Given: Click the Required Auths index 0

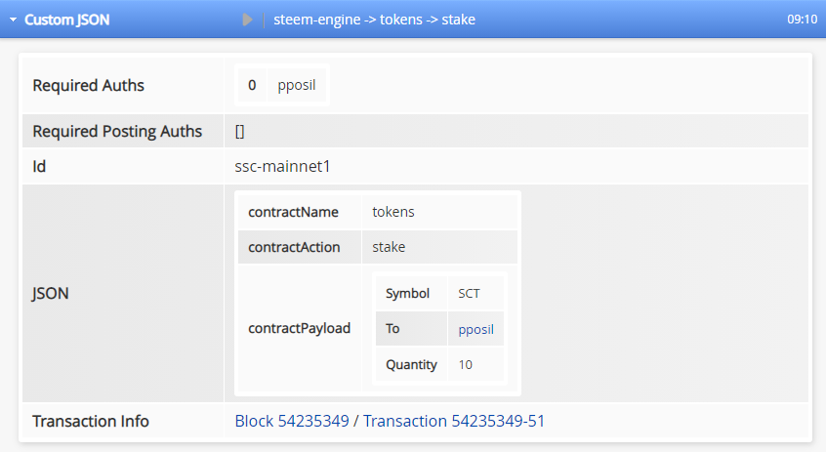Looking at the screenshot, I should click(252, 86).
